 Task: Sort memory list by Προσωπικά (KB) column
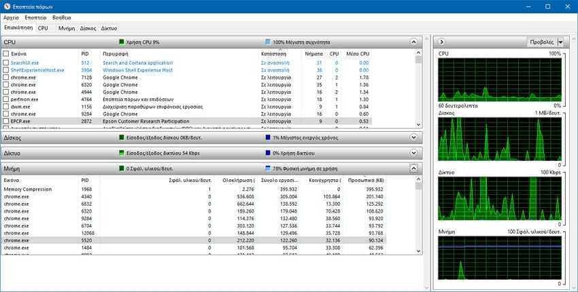366,181
